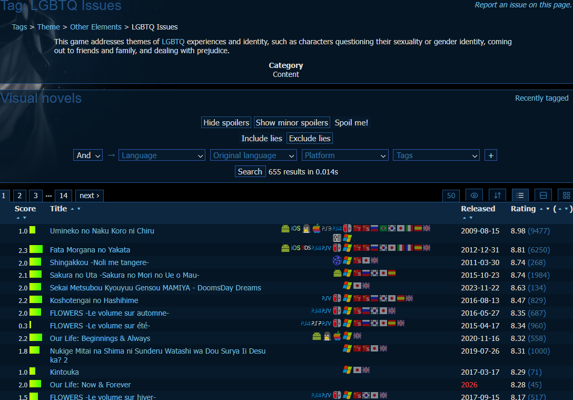This screenshot has height=400, width=573.
Task: Sort Rating column descending arrow
Action: pos(547,209)
